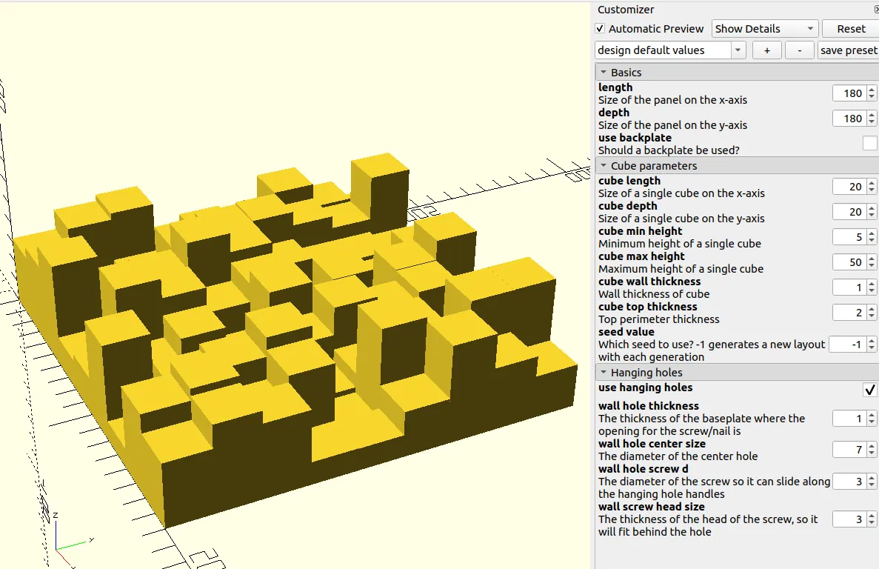The width and height of the screenshot is (879, 569).
Task: Click the 'wall hole center size' label
Action: 652,444
